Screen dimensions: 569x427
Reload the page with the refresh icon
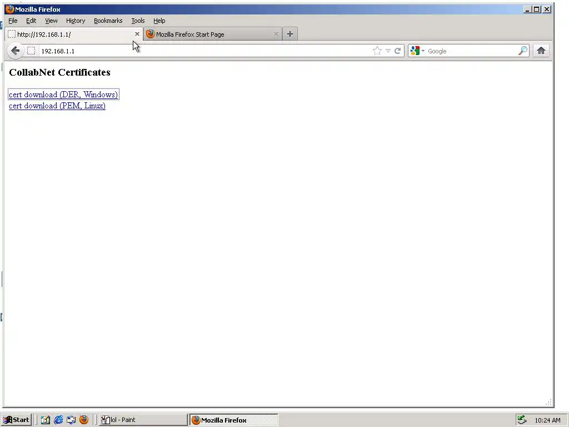398,51
